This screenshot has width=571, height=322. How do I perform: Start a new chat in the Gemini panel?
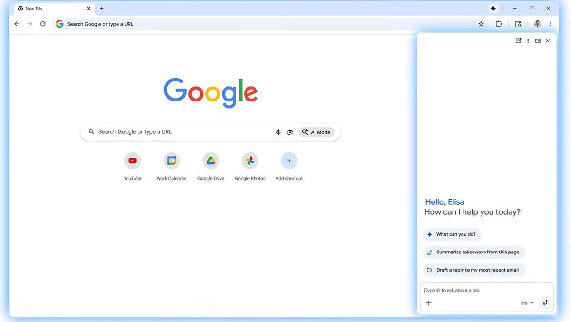518,40
